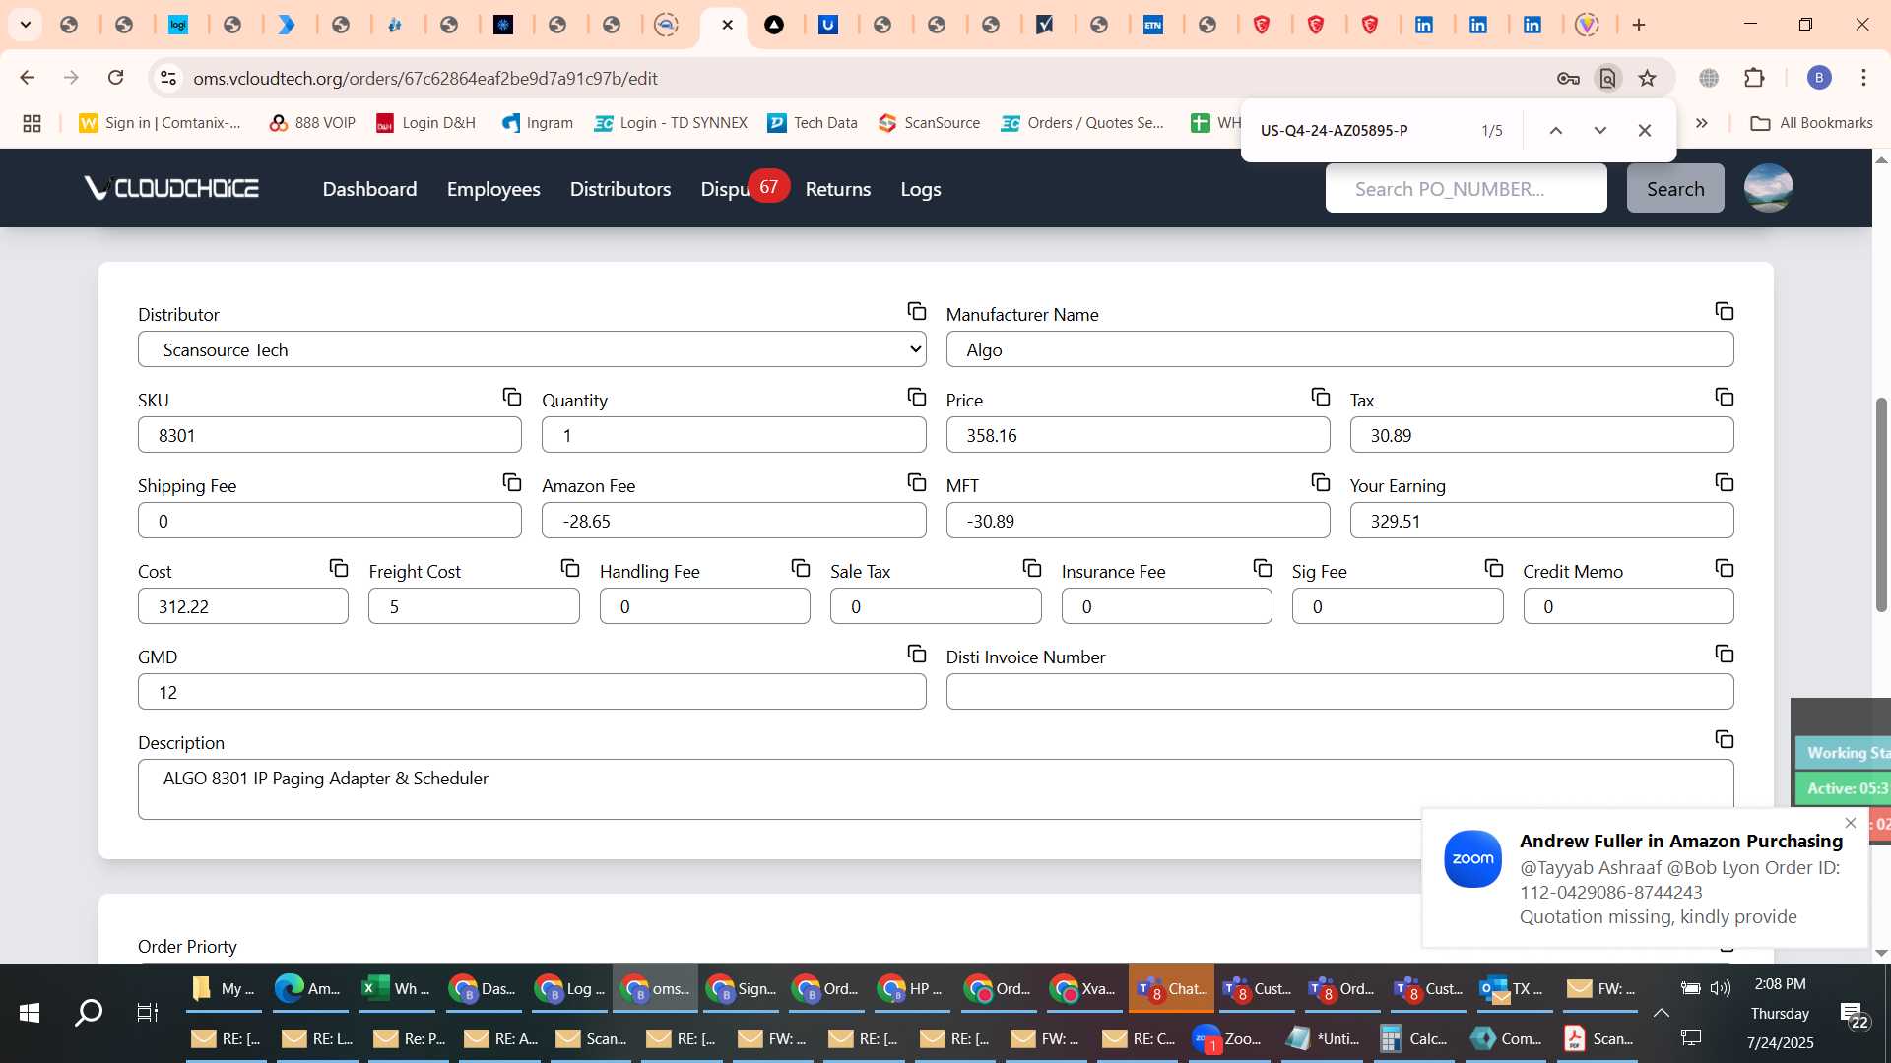The image size is (1891, 1063).
Task: Focus the Search PO_NUMBER input
Action: pos(1466,188)
